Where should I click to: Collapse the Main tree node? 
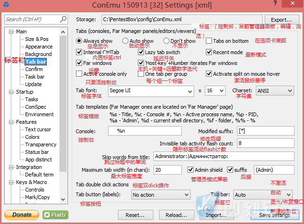11,32
